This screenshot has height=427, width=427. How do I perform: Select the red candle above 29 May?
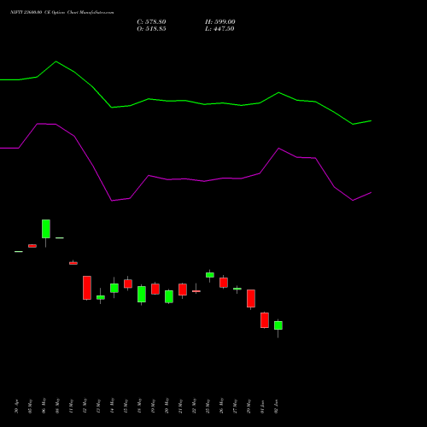[251, 299]
